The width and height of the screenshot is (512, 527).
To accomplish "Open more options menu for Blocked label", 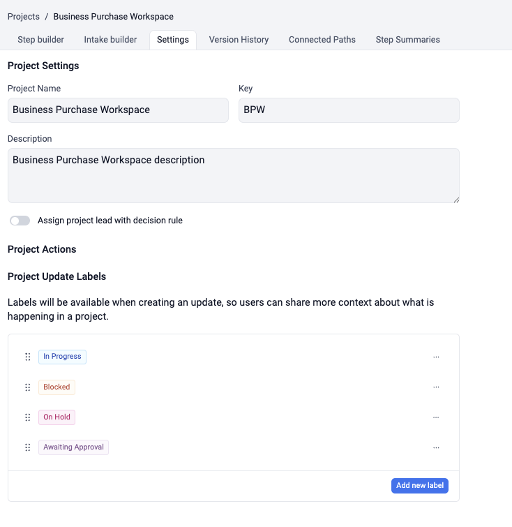I will click(436, 387).
